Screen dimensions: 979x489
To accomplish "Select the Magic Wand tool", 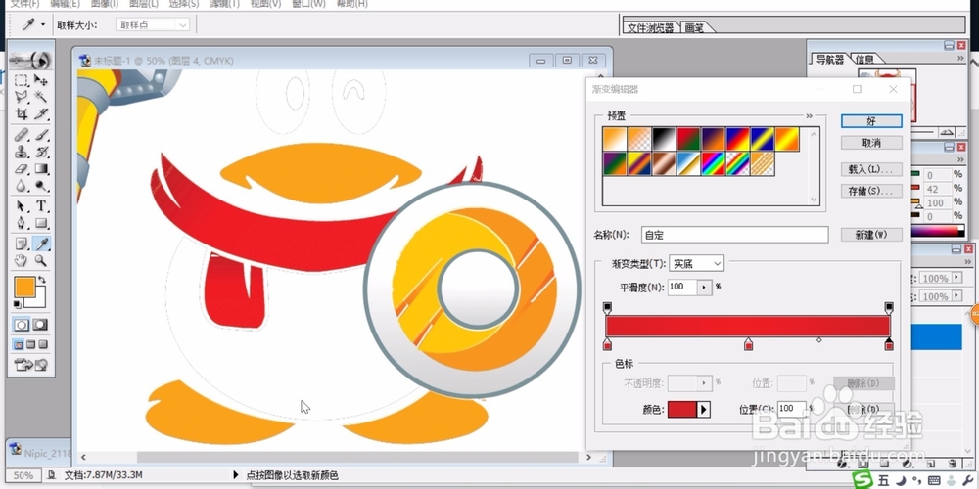I will (x=41, y=97).
